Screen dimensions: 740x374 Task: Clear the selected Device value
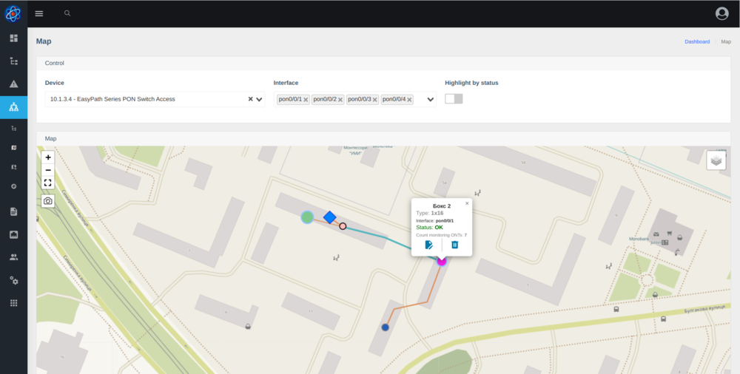tap(250, 99)
